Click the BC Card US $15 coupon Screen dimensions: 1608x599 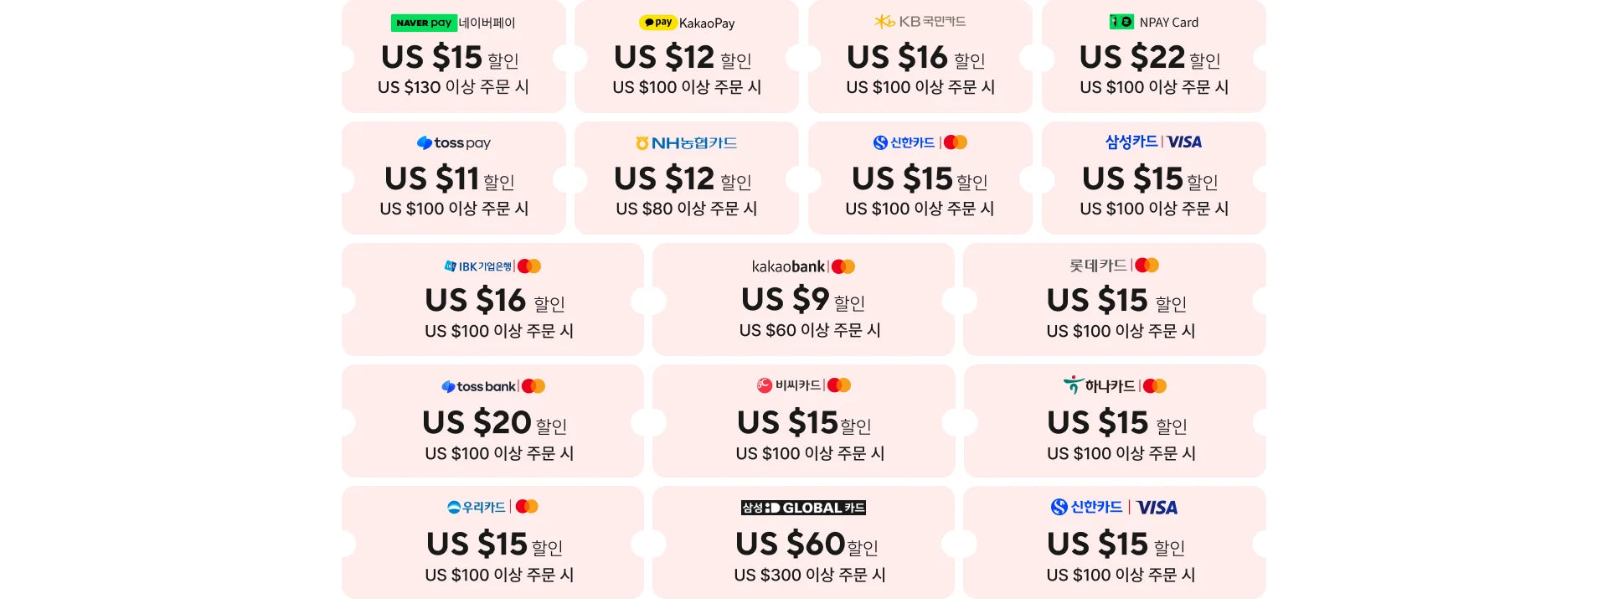tap(803, 422)
